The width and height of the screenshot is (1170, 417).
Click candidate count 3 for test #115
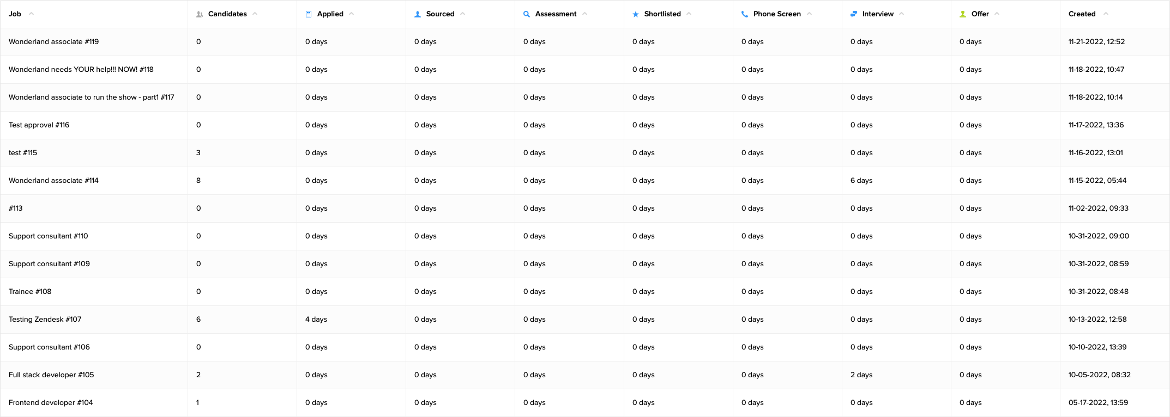[198, 153]
